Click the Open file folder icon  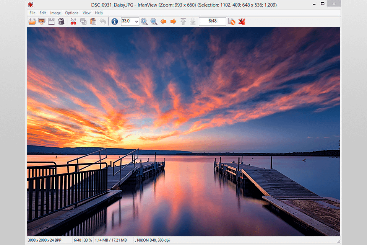[x=32, y=21]
